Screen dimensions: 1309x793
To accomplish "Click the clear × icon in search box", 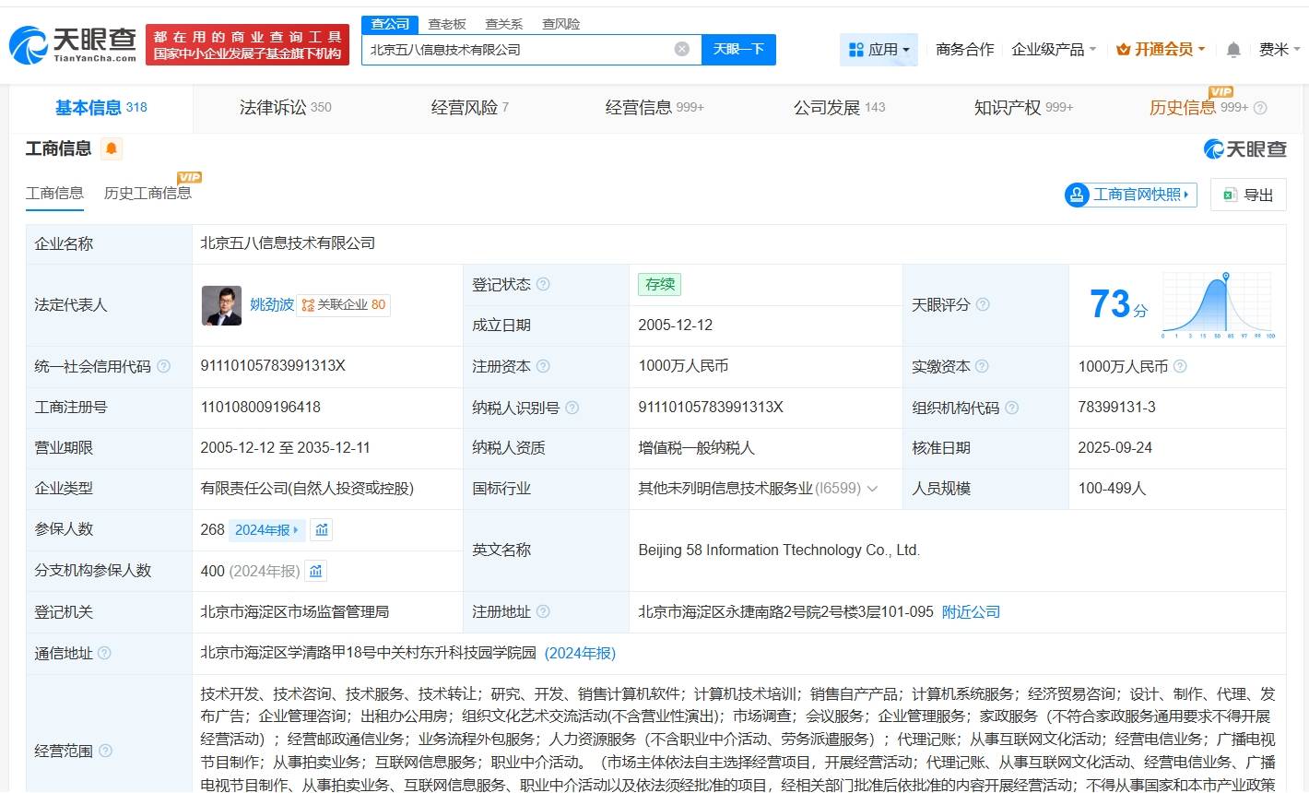I will (681, 50).
